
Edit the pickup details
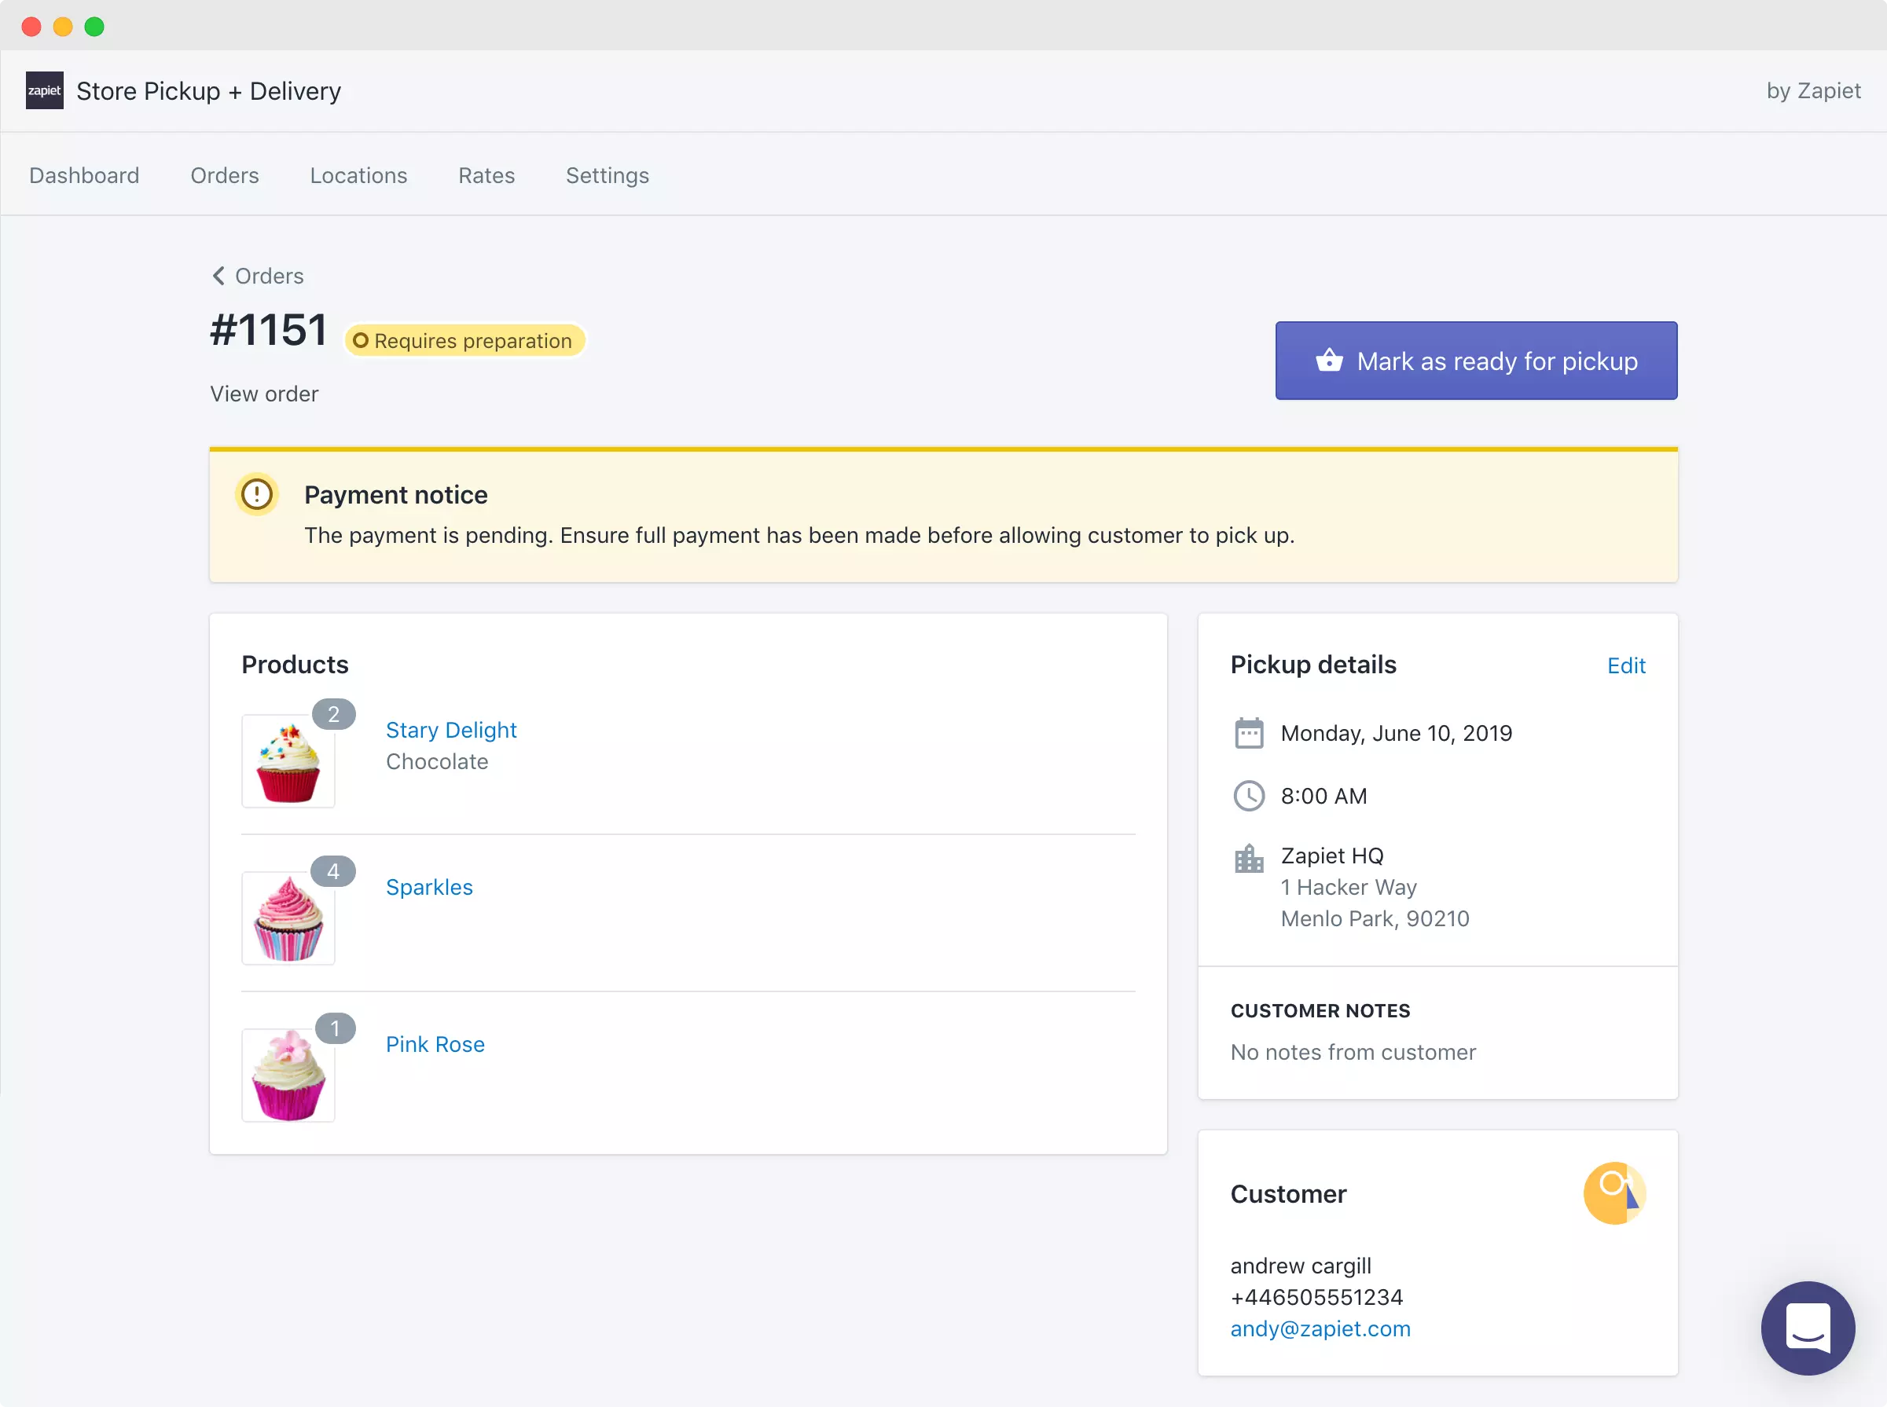(1625, 665)
